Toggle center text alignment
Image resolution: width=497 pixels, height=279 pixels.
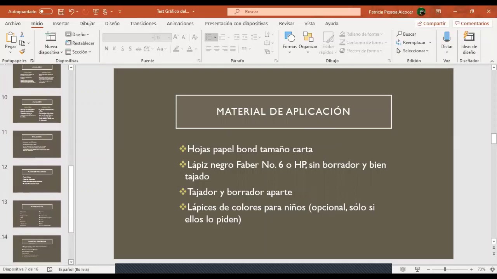pos(217,49)
